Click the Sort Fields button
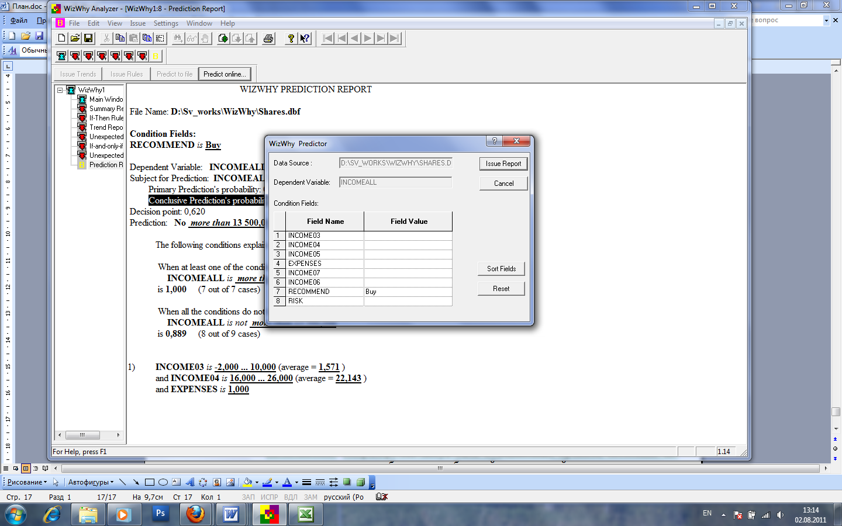Viewport: 842px width, 526px height. [501, 269]
